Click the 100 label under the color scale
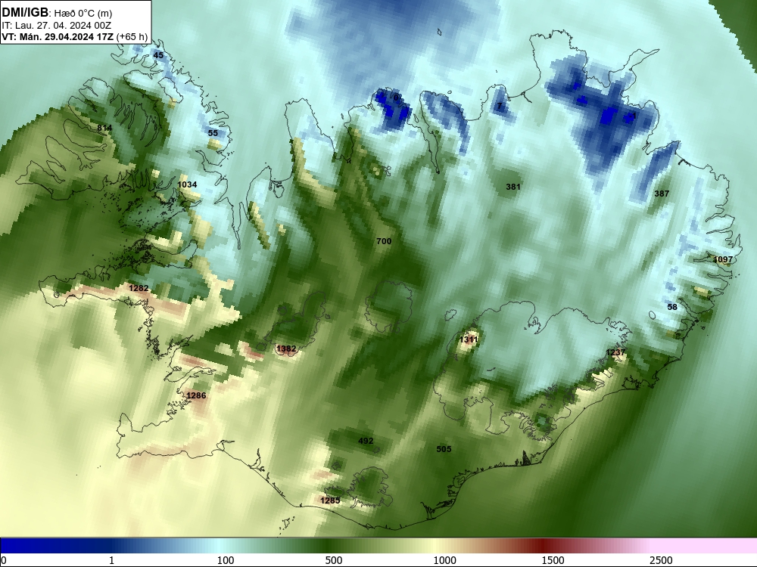757x567 pixels. point(226,560)
